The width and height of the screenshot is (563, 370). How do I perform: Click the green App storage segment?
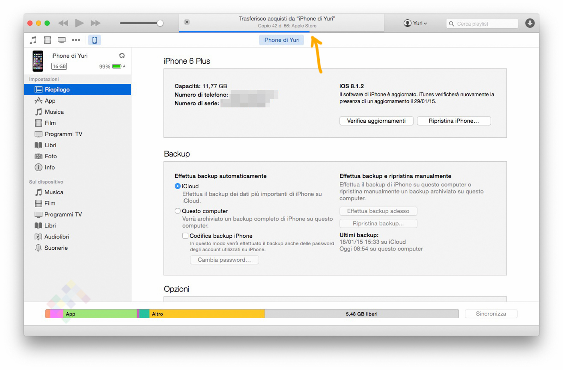(100, 314)
